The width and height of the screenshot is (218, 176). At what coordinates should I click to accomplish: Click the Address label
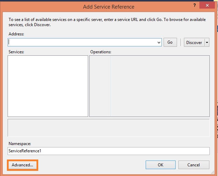16,34
